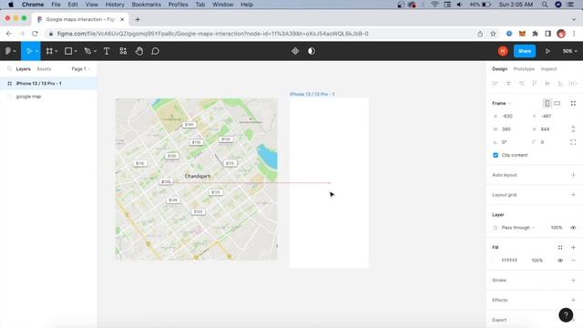Edit the X position field
The height and width of the screenshot is (328, 583).
coord(509,116)
